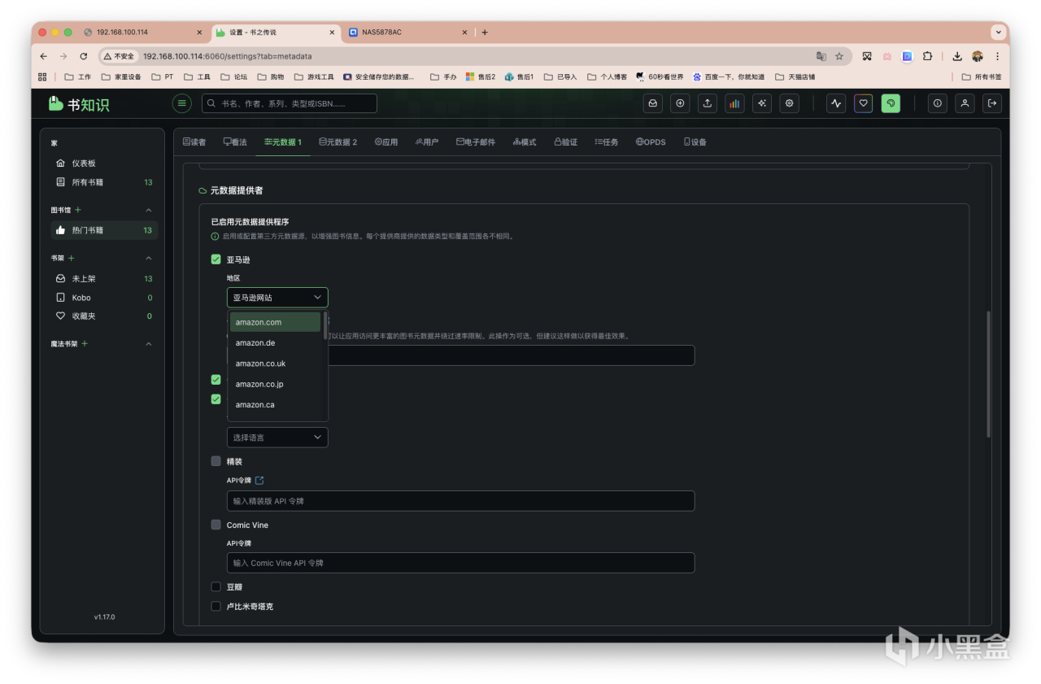Open the 应用 settings tab
The height and width of the screenshot is (684, 1041).
[386, 142]
